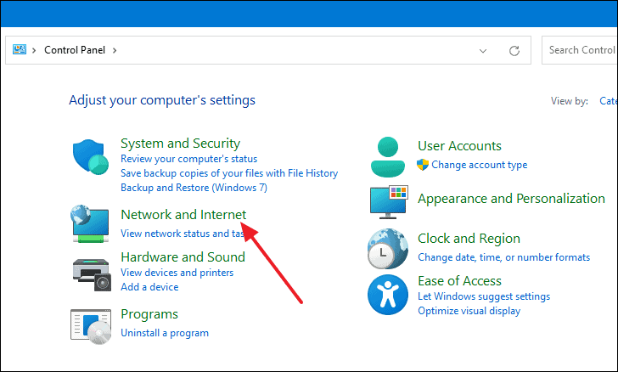This screenshot has height=372, width=618.
Task: Click Uninstall a program link
Action: pos(165,333)
